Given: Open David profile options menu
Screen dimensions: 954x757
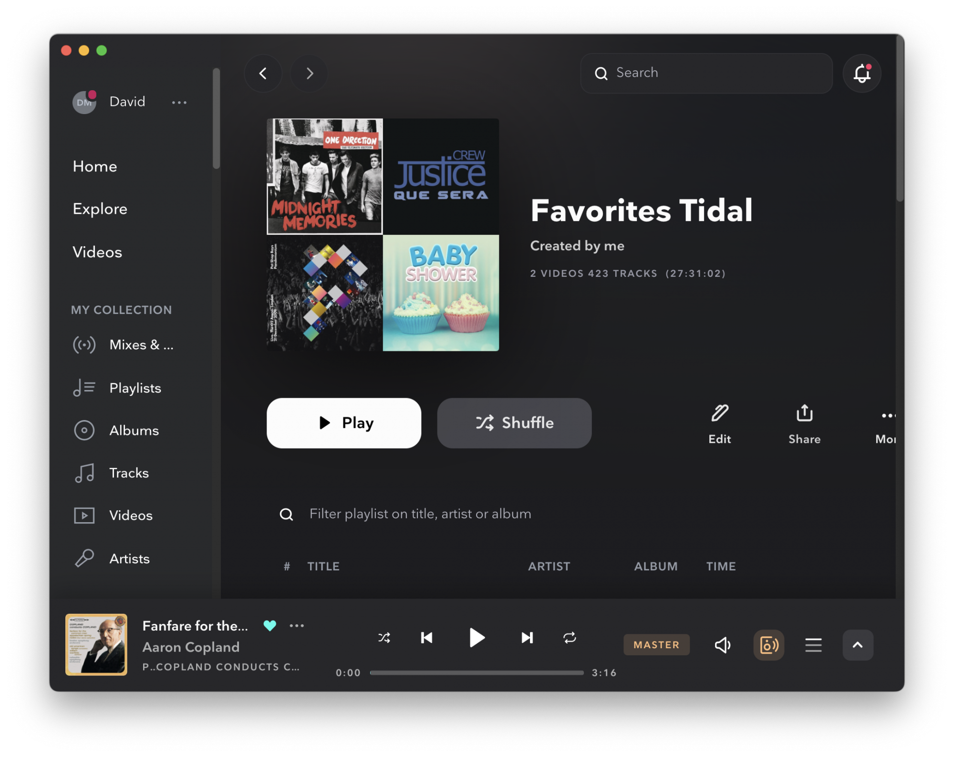Looking at the screenshot, I should click(179, 102).
